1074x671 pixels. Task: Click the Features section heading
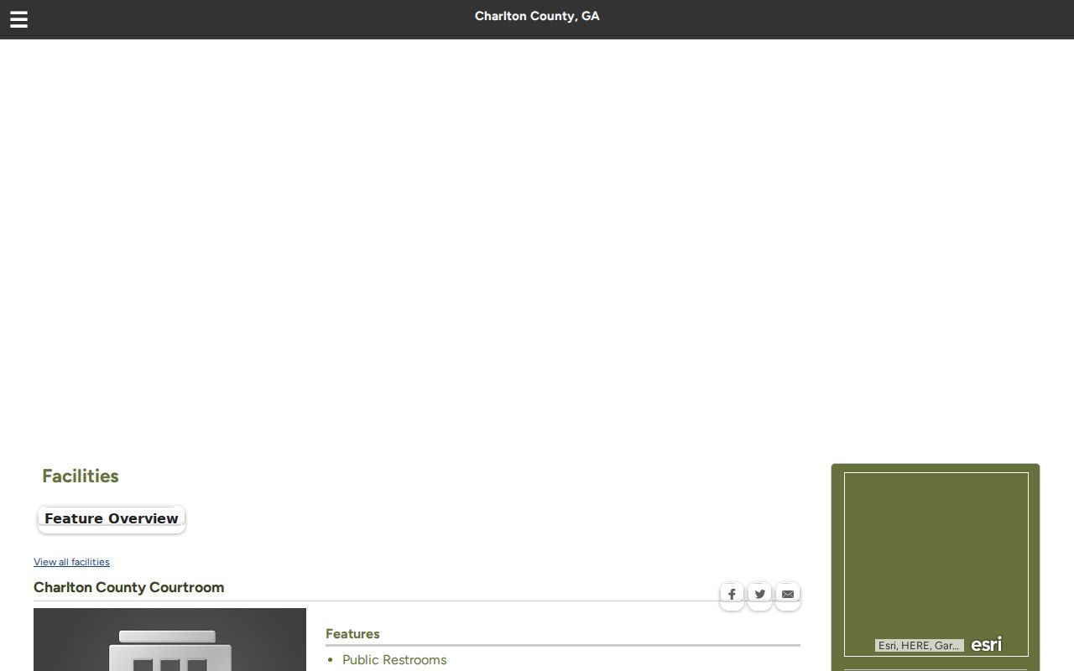tap(352, 634)
